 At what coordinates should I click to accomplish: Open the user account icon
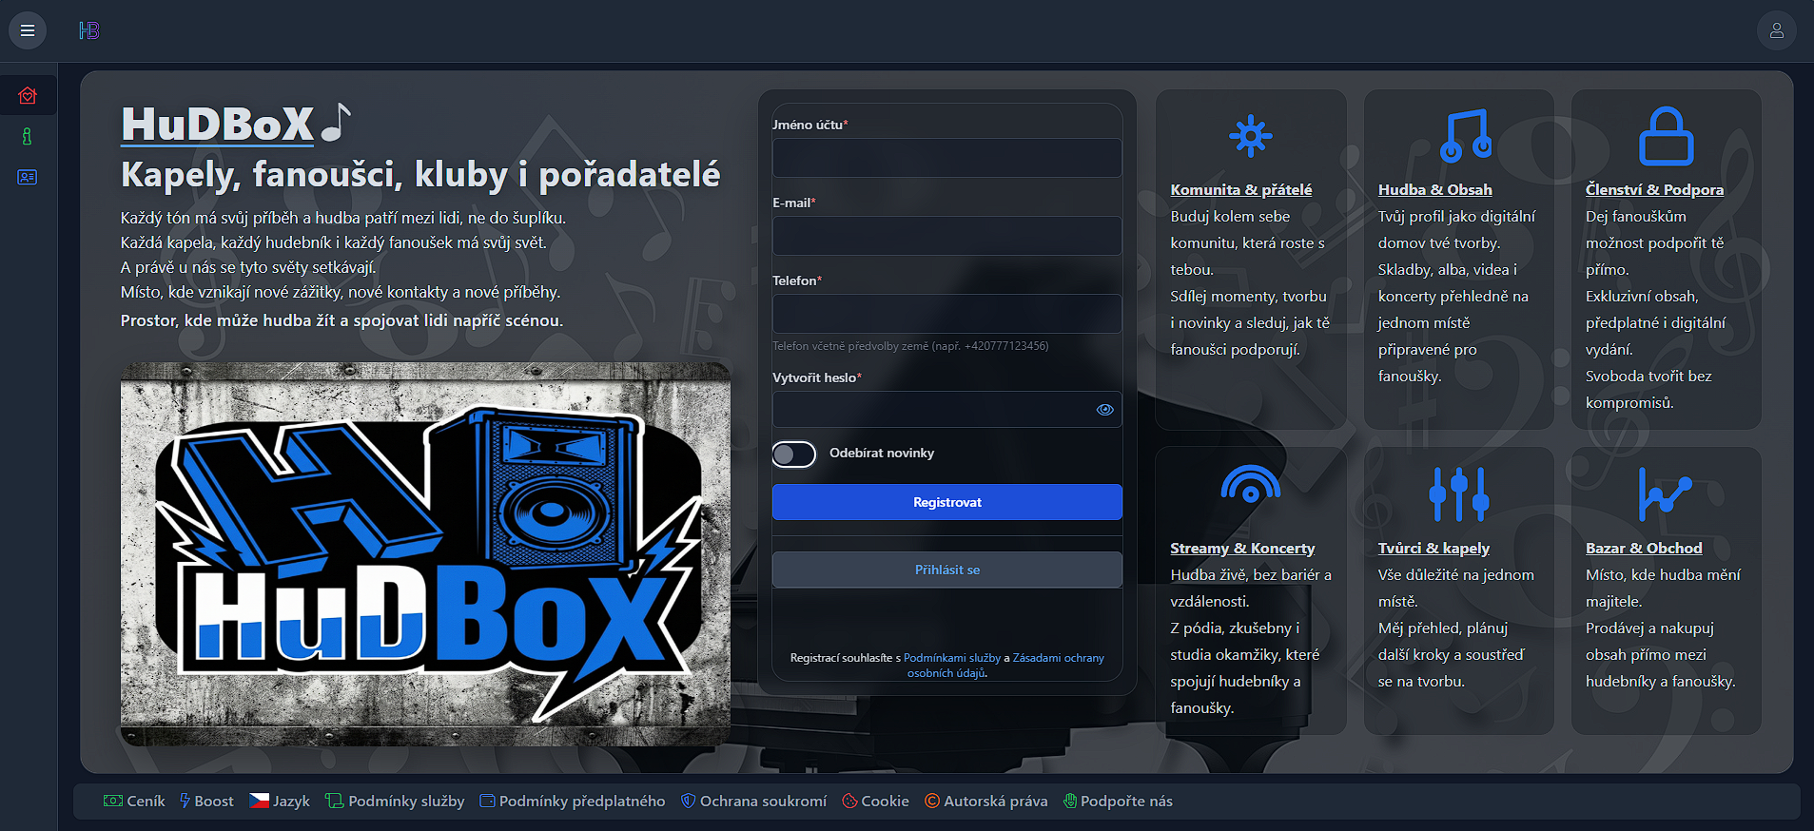(1776, 30)
